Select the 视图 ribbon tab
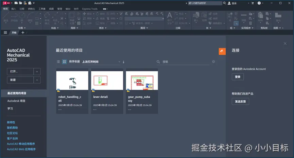This screenshot has width=294, height=158. (51, 9)
